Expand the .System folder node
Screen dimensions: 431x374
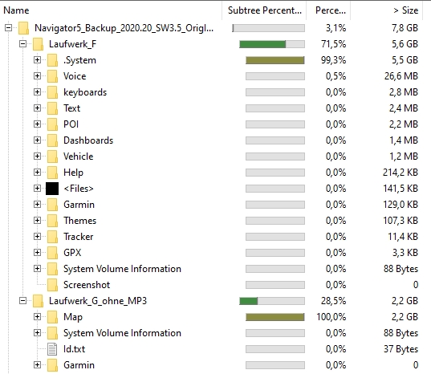37,60
